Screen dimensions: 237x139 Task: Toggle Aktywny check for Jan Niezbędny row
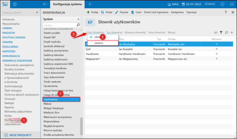[217, 44]
